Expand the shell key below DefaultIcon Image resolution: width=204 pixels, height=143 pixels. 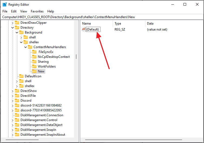tap(17, 81)
